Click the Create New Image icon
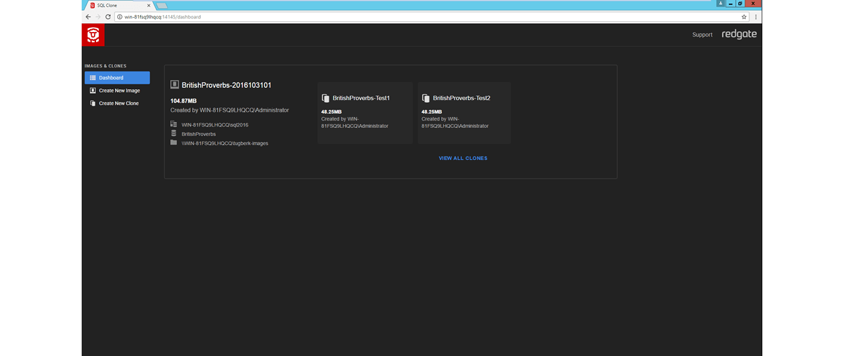The image size is (844, 356). point(93,91)
